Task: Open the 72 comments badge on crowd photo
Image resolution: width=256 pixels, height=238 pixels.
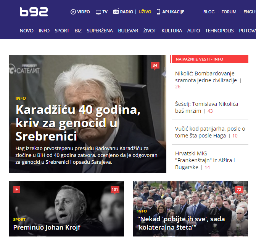Action: (x=239, y=190)
